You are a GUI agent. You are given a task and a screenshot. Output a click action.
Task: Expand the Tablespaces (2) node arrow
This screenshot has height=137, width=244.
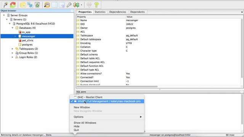pyautogui.click(x=13, y=49)
